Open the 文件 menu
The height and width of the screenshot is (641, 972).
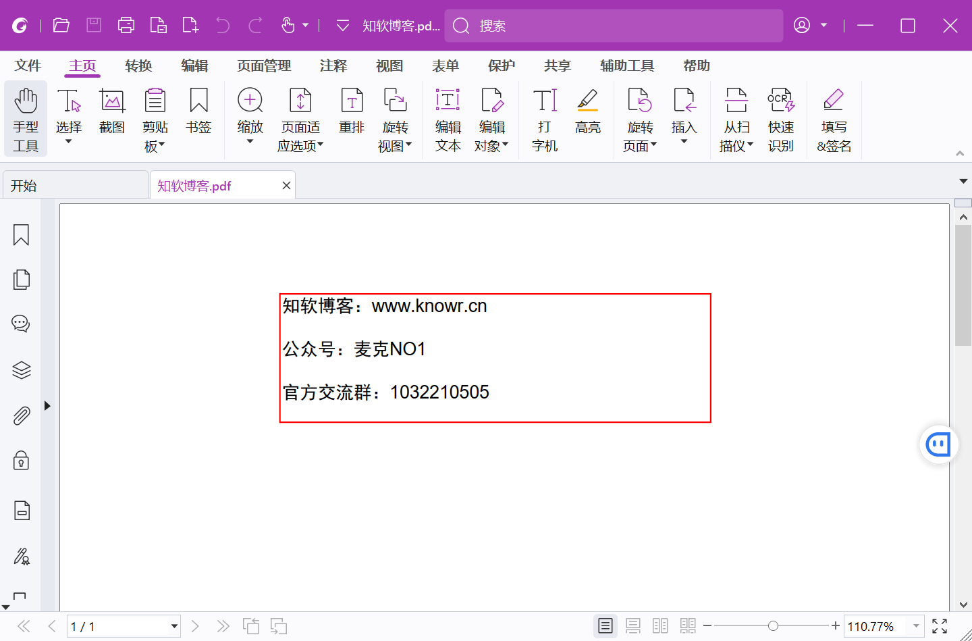[x=28, y=66]
